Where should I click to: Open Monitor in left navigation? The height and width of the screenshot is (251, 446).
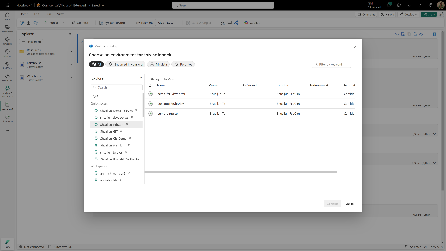pos(7,53)
